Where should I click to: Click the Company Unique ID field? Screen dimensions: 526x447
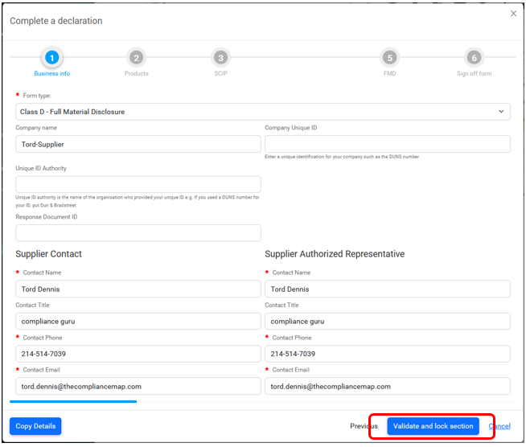tap(387, 144)
